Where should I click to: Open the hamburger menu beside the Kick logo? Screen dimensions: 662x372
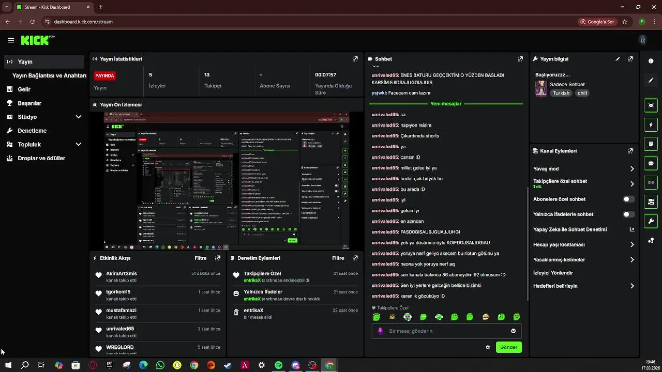[11, 40]
